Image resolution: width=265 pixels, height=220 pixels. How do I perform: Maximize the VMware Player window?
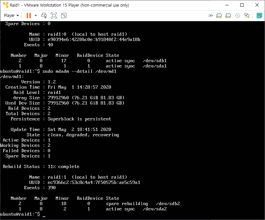point(242,5)
